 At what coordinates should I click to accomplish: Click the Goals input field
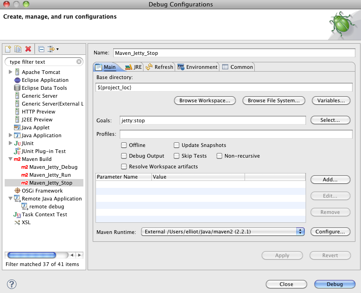[x=213, y=120]
